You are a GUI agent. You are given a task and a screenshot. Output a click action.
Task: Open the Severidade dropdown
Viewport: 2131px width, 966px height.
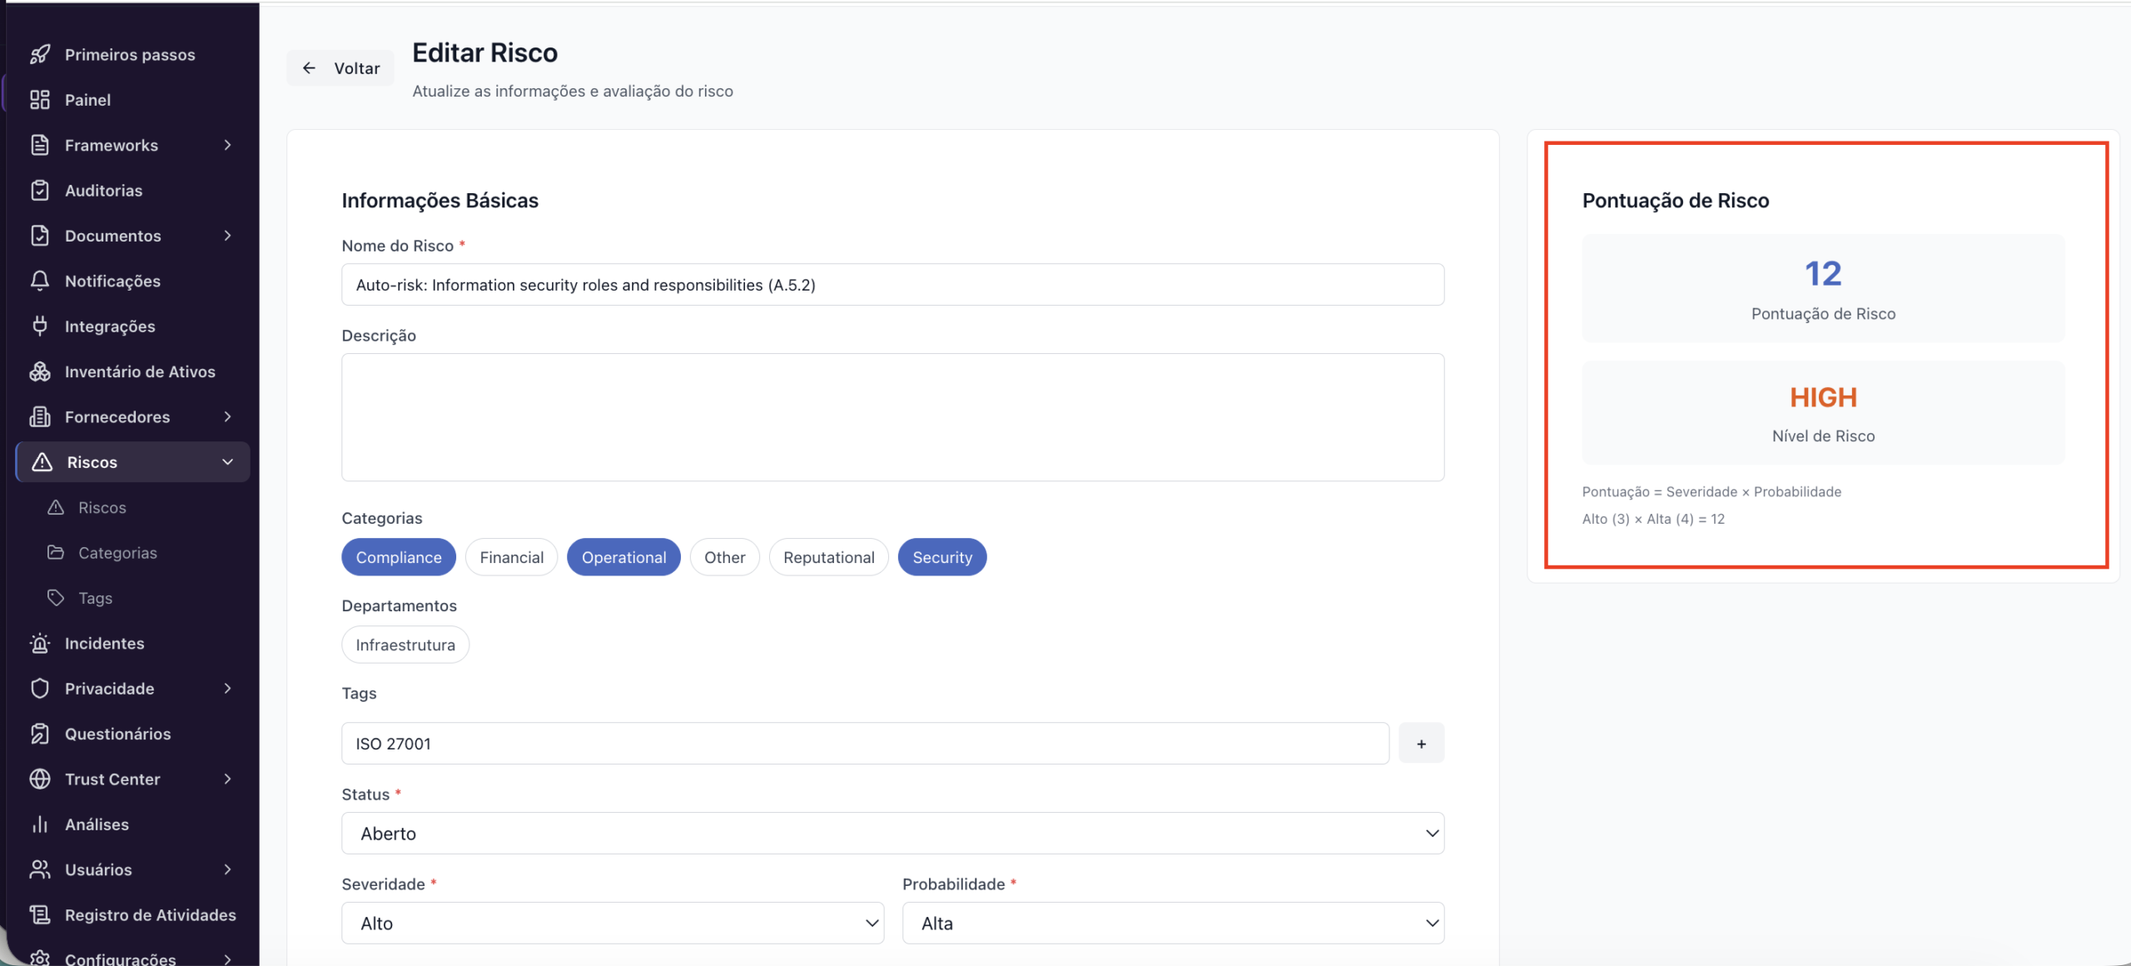pyautogui.click(x=613, y=924)
